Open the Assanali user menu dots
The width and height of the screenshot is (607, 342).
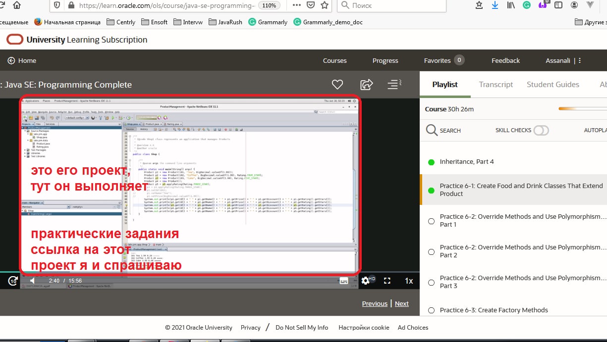click(x=580, y=60)
